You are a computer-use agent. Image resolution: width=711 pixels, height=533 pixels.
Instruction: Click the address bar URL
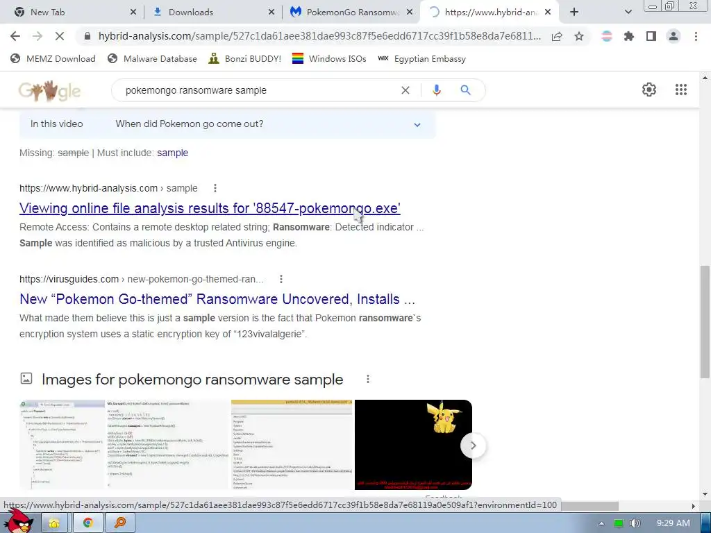[x=319, y=36]
